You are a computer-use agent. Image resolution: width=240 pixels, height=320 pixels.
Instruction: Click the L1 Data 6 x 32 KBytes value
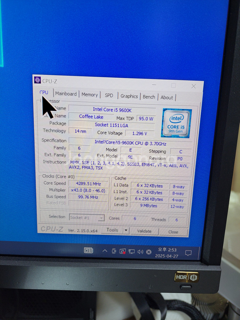149,186
